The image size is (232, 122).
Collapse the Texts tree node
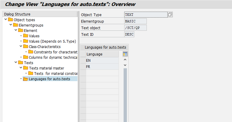(16, 63)
